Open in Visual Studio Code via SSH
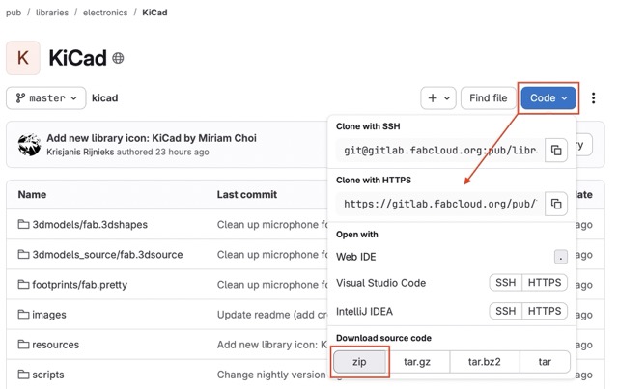618x389 pixels. click(505, 283)
